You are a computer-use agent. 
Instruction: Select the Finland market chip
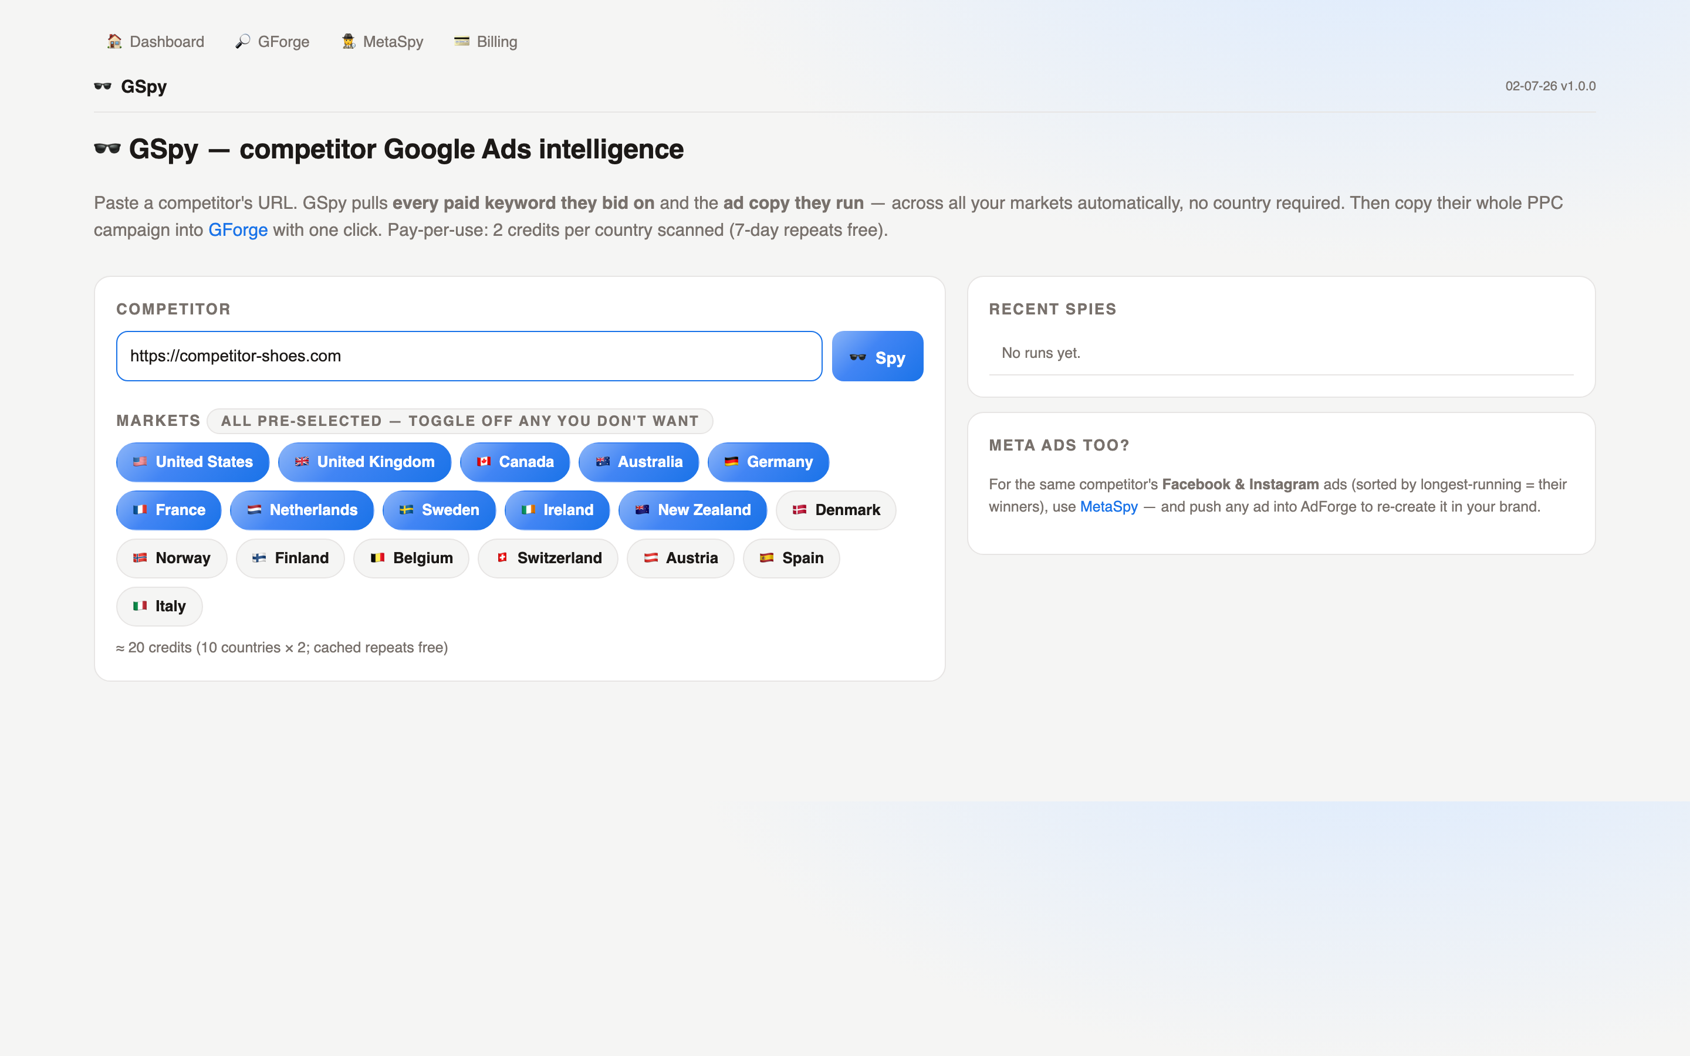click(x=290, y=558)
